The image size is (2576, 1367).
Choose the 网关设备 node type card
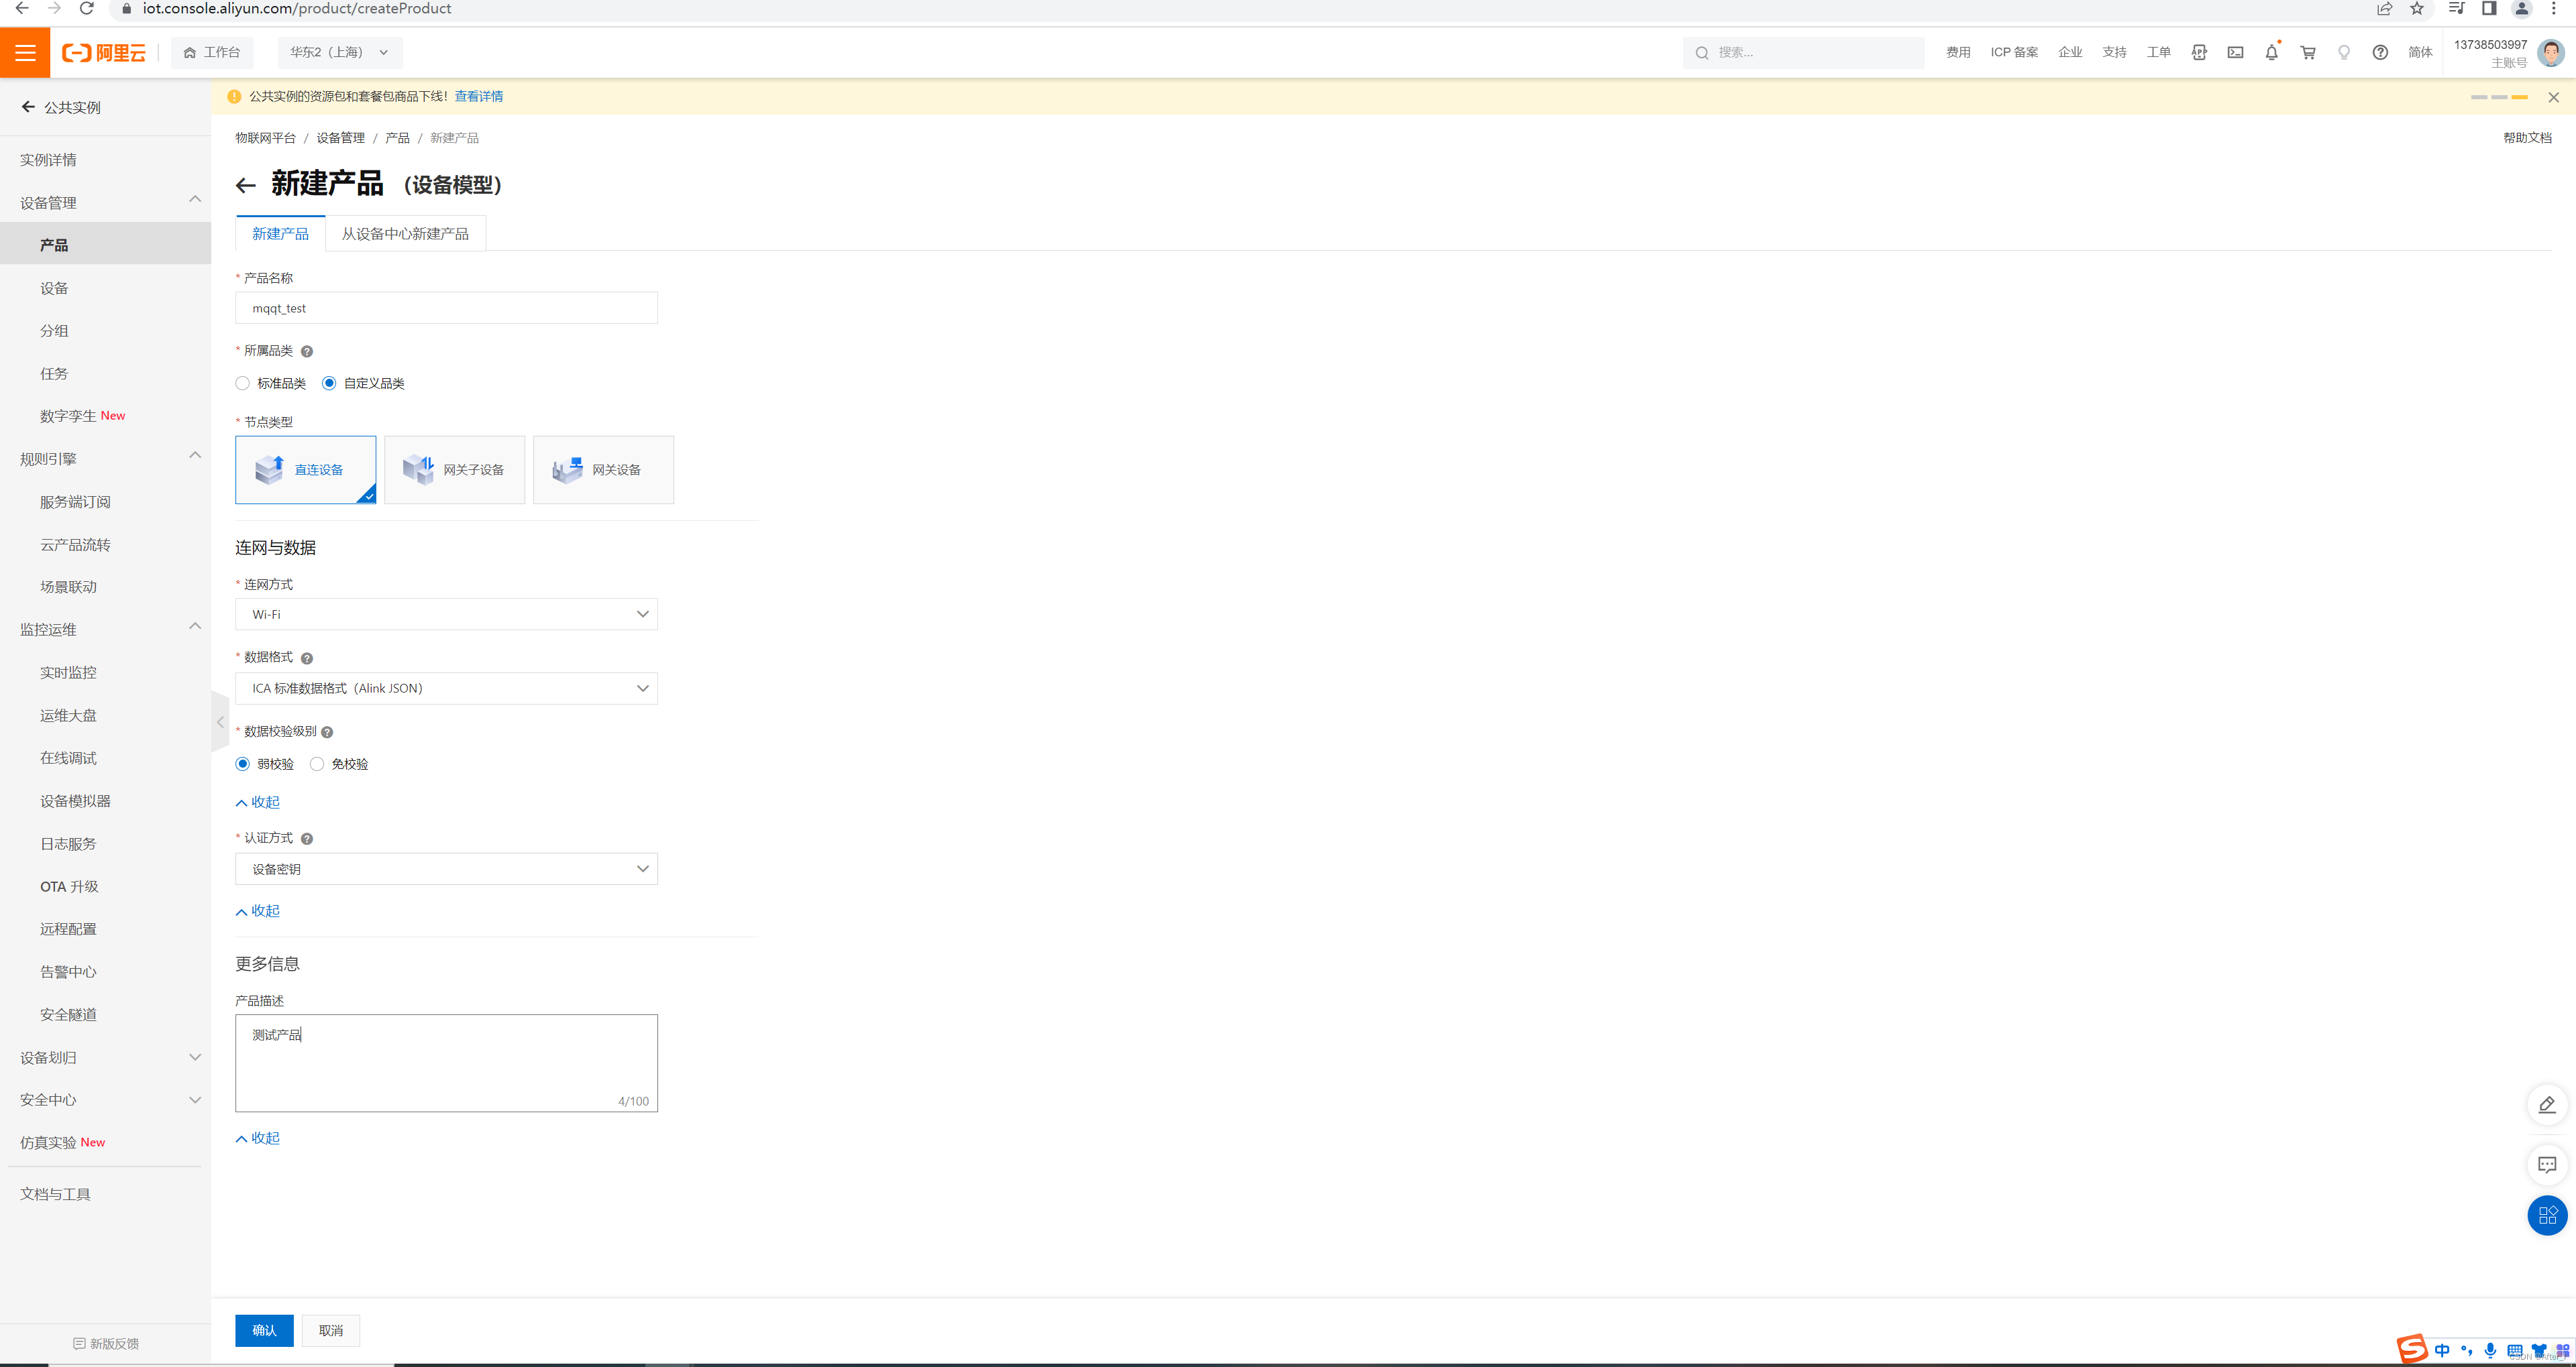point(603,470)
